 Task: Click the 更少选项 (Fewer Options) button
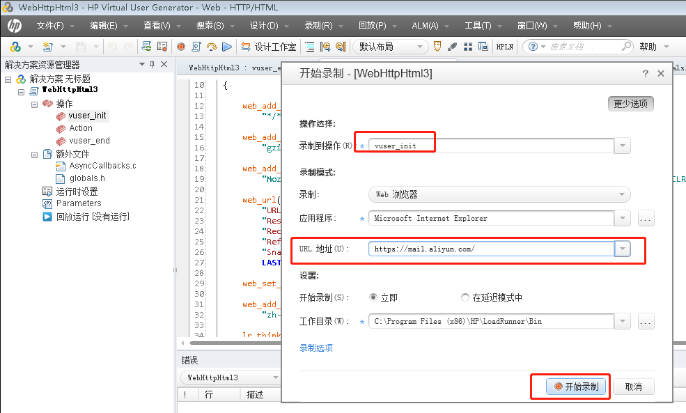(630, 104)
